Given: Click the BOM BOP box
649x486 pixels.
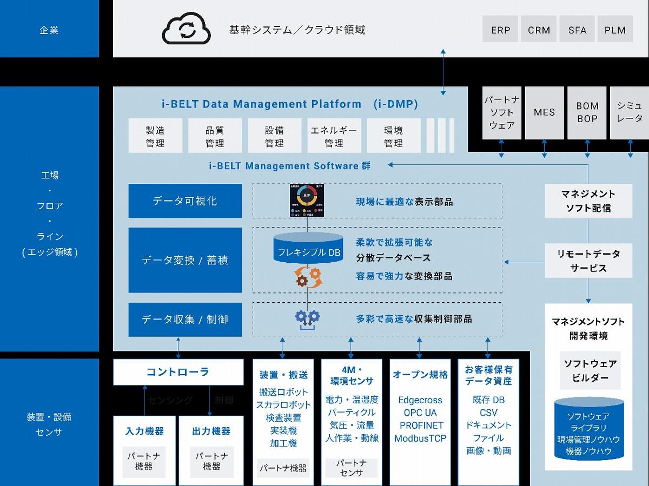Looking at the screenshot, I should pyautogui.click(x=587, y=112).
